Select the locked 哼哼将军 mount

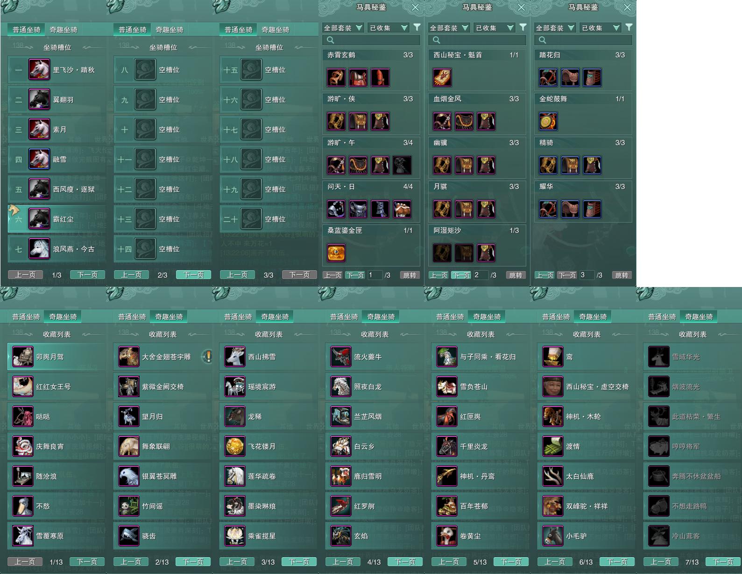point(693,447)
